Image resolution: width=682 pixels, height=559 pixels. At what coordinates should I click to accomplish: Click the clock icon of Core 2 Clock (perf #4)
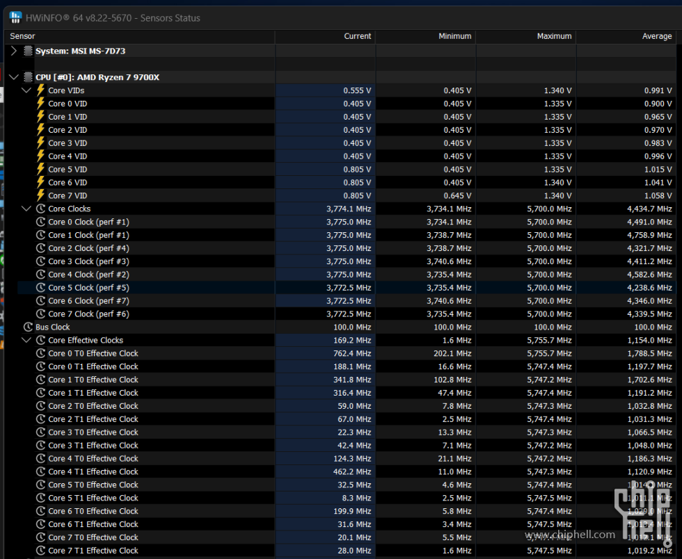click(40, 248)
